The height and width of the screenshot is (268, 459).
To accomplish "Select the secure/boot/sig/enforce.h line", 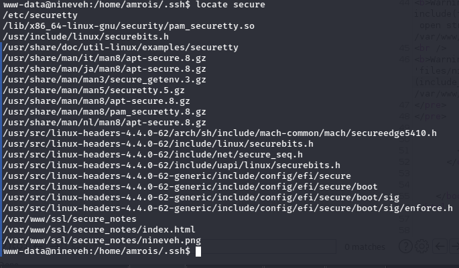I will click(228, 208).
